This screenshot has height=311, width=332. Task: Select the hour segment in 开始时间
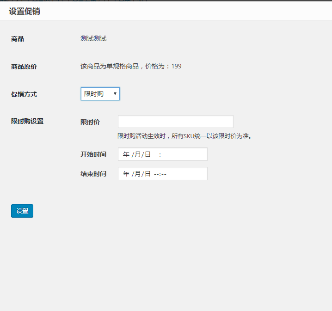[156, 154]
